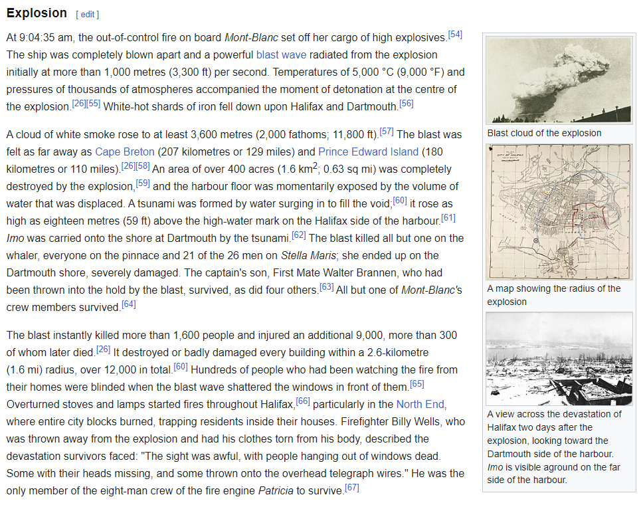Click the 'A view across the devastation' caption
The width and height of the screenshot is (643, 509).
point(555,447)
